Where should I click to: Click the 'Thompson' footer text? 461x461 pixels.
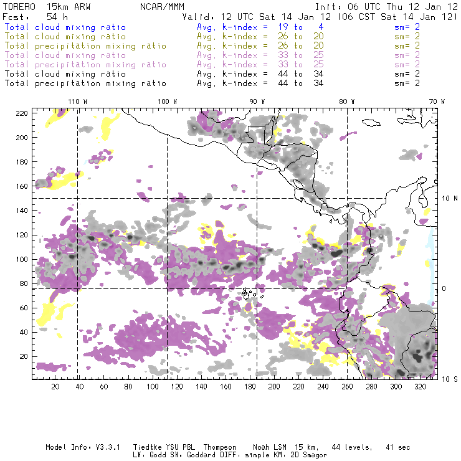tap(220, 447)
